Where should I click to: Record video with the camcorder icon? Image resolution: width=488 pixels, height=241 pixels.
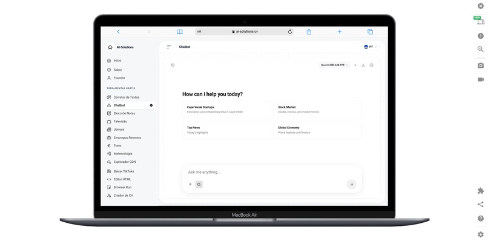coord(481,80)
